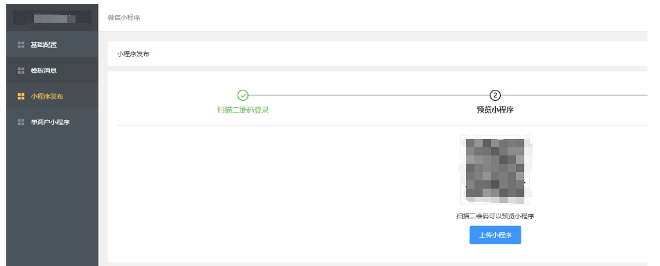Image resolution: width=660 pixels, height=266 pixels.
Task: Open the 基础配置 sidebar menu text
Action: [44, 44]
